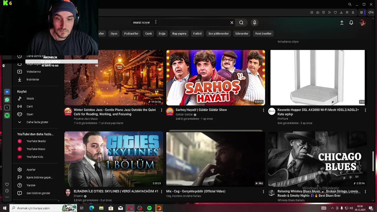
Task: Open the browser sidebar three-dot menu
Action: 7,197
